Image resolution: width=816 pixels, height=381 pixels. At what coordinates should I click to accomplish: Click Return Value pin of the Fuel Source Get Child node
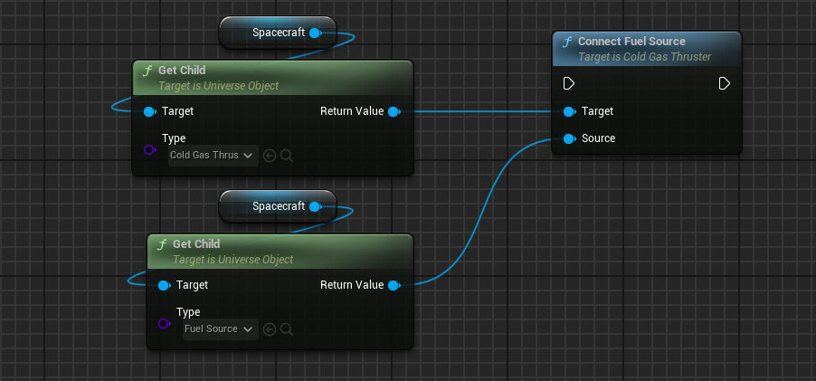394,285
